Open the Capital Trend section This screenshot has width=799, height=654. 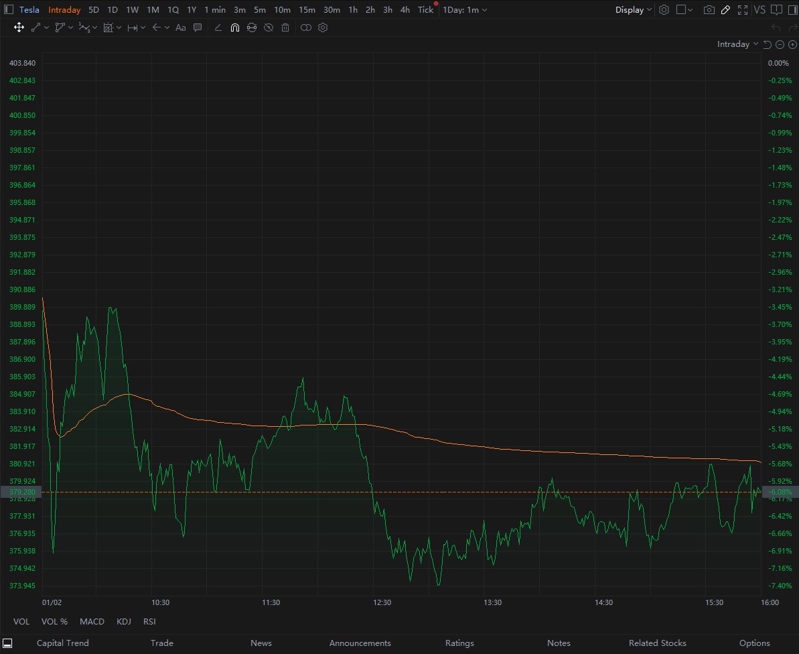[x=63, y=643]
